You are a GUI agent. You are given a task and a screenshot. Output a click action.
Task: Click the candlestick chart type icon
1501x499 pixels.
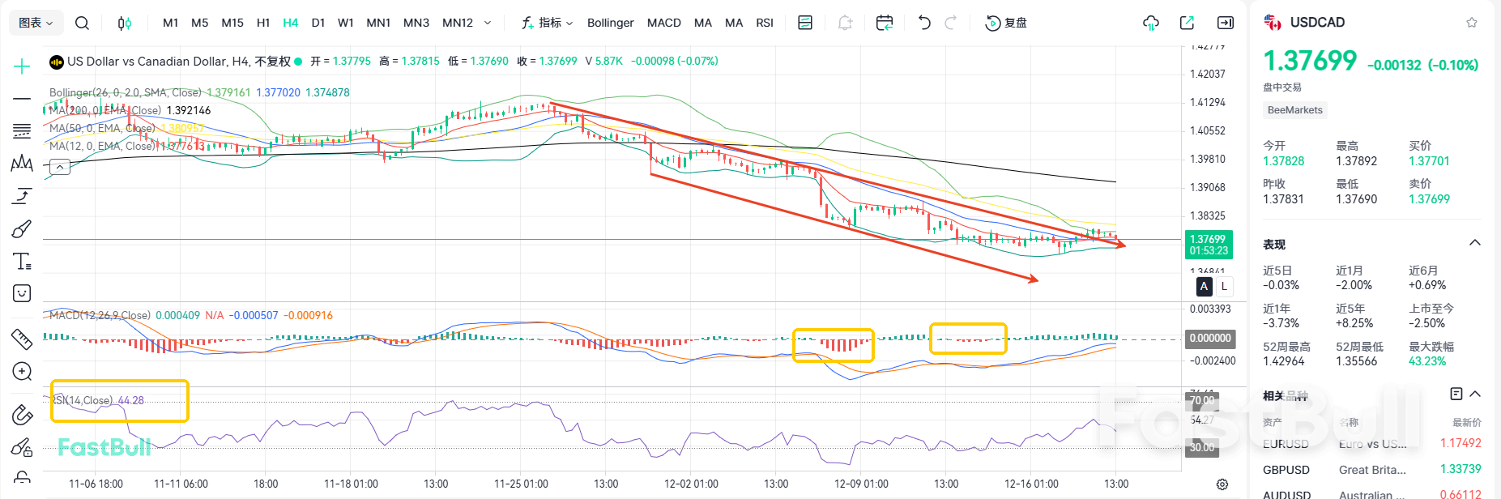pos(124,23)
